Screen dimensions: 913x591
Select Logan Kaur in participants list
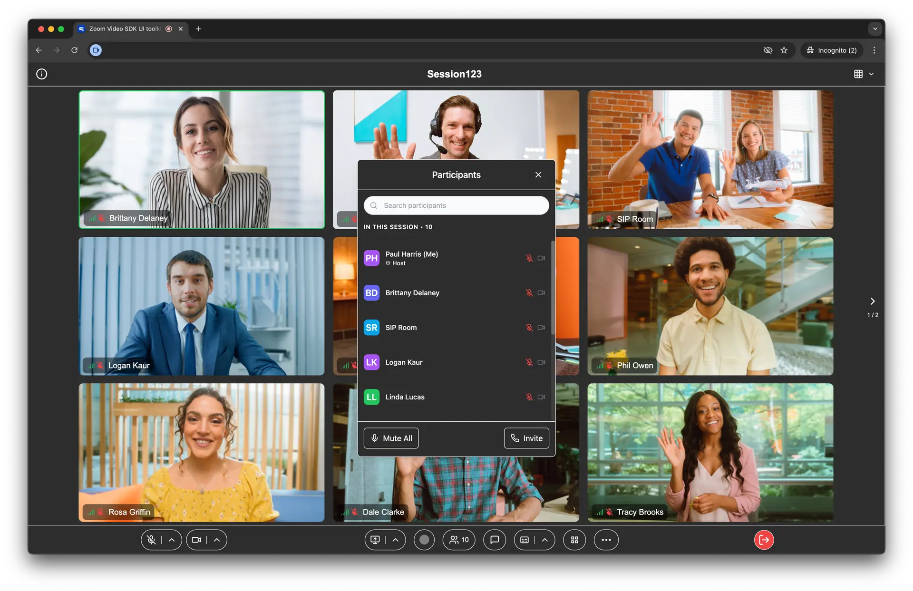(x=404, y=362)
